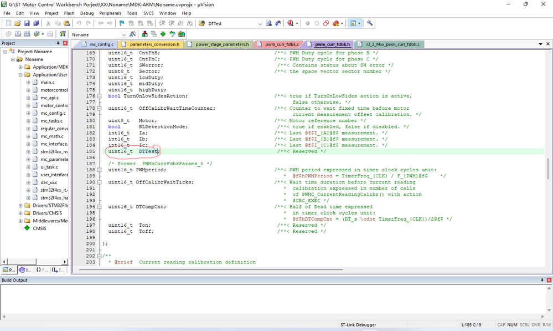Screen dimensions: 553x331
Task: Click the Manage Project Items icon
Action: coord(144,34)
